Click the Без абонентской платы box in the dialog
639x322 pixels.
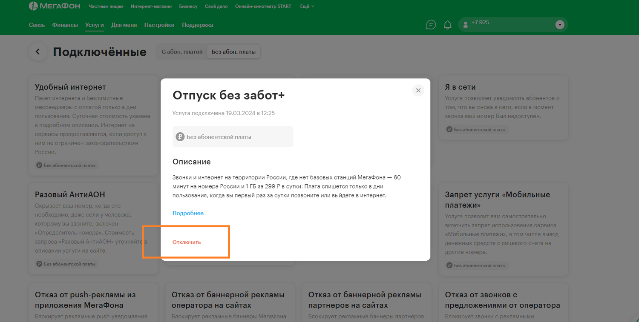(x=233, y=137)
